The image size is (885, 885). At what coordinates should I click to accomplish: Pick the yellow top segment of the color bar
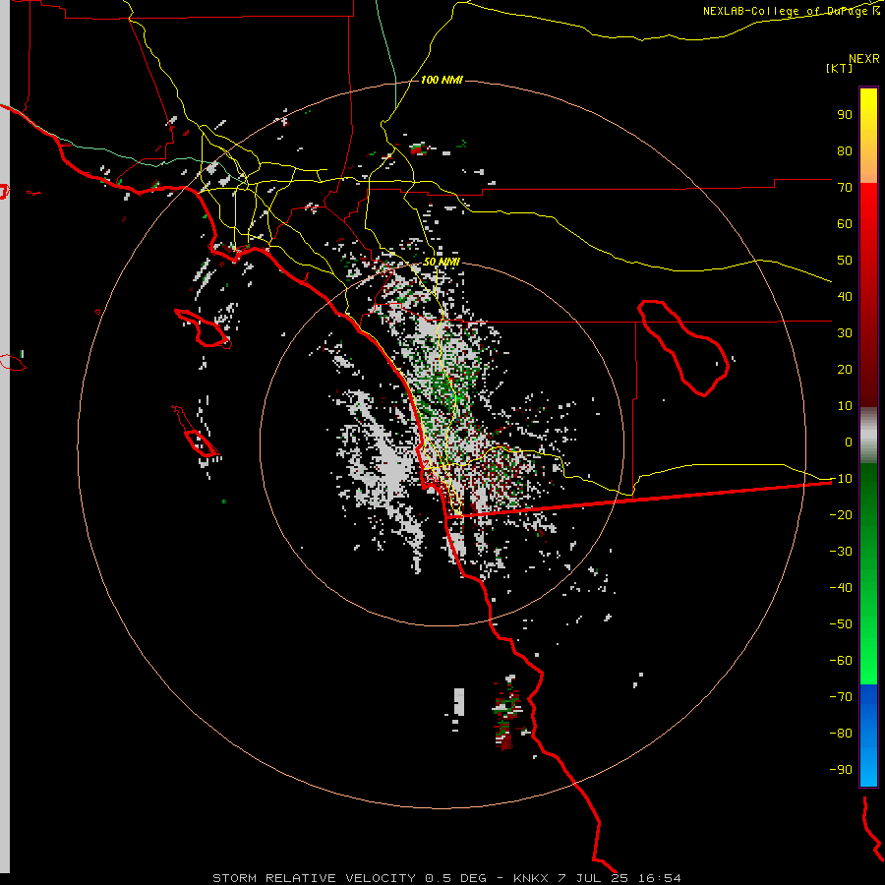868,136
